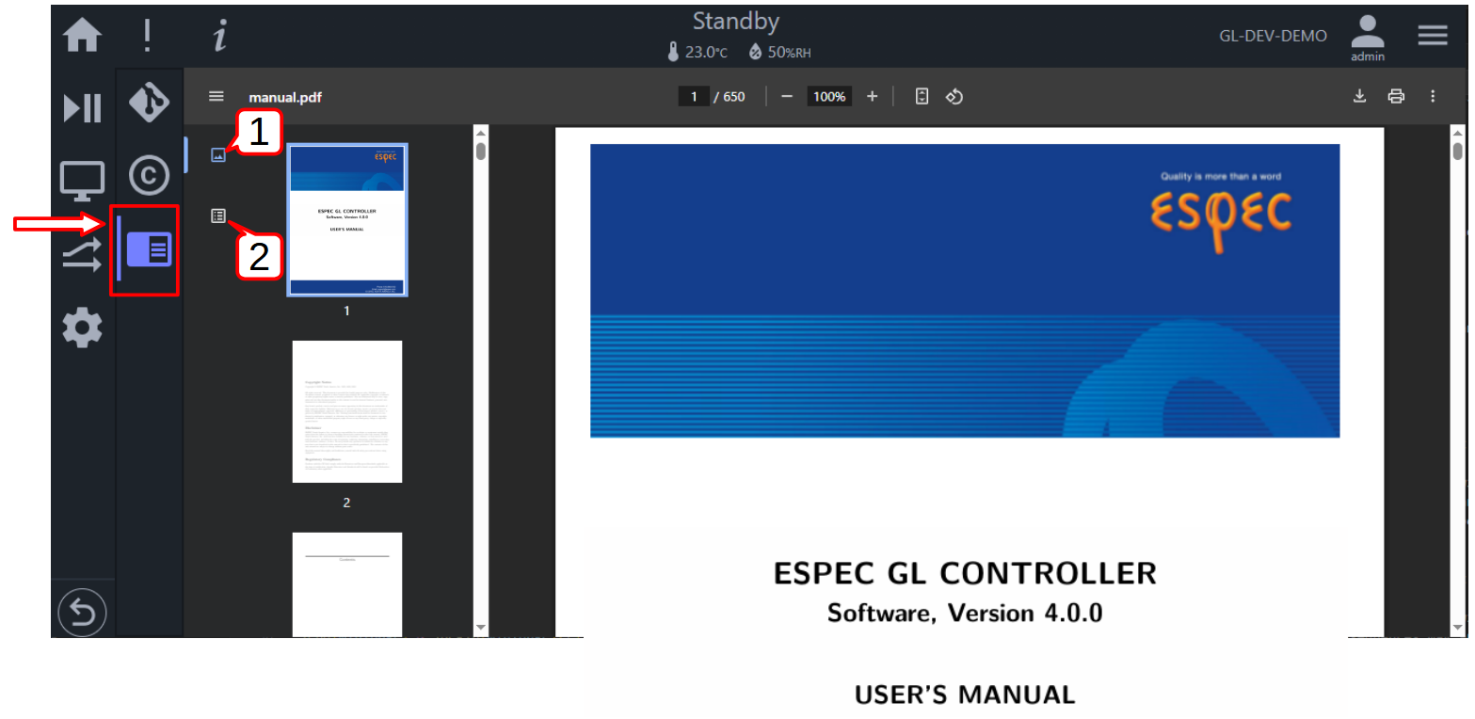Click the 50%RH humidity reading
This screenshot has height=719, width=1475.
(x=789, y=53)
